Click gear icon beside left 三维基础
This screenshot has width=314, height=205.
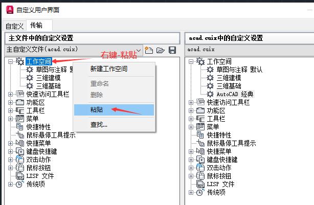[x=30, y=86]
